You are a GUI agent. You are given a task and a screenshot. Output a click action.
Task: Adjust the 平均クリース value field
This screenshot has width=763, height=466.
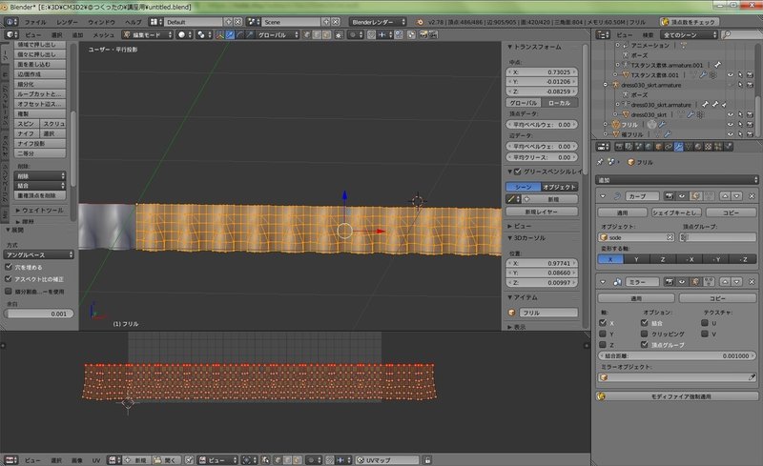pyautogui.click(x=542, y=157)
